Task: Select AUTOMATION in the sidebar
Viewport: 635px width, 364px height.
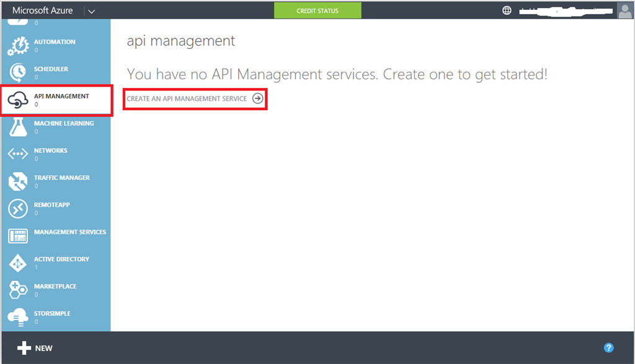Action: coord(55,41)
